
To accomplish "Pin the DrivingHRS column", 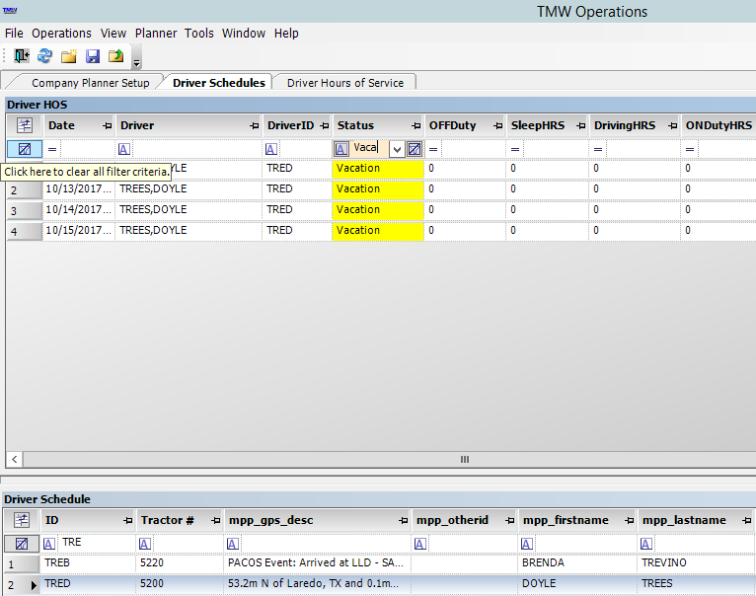I will click(672, 126).
